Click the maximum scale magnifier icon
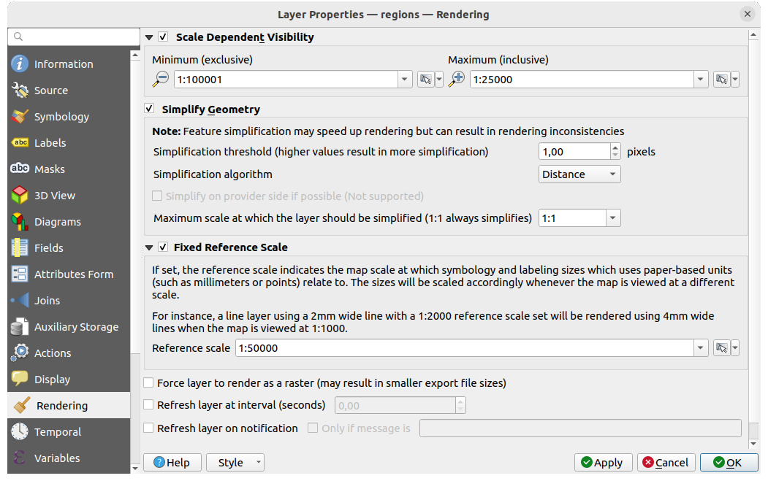 457,79
